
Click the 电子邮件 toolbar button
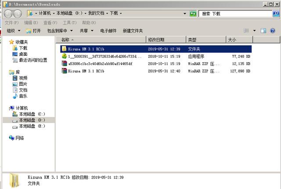tap(108, 31)
